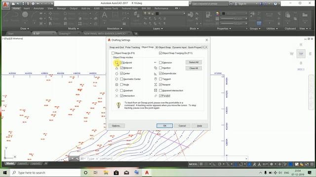Expand the Groups panel dropdown
316x177 pixels.
pyautogui.click(x=255, y=29)
